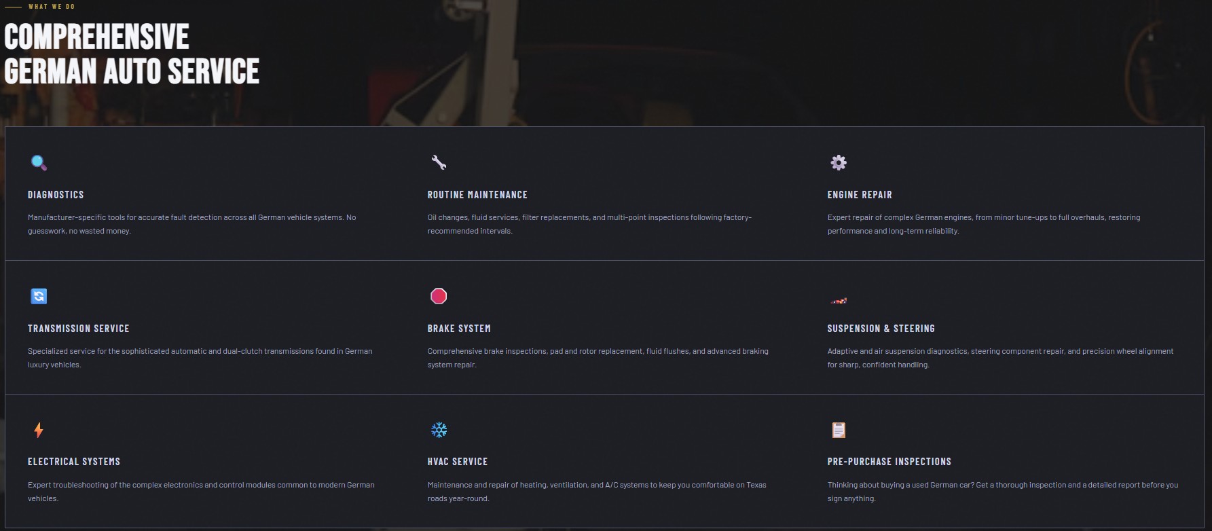Open the Engine Repair heading
This screenshot has height=531, width=1212.
860,195
